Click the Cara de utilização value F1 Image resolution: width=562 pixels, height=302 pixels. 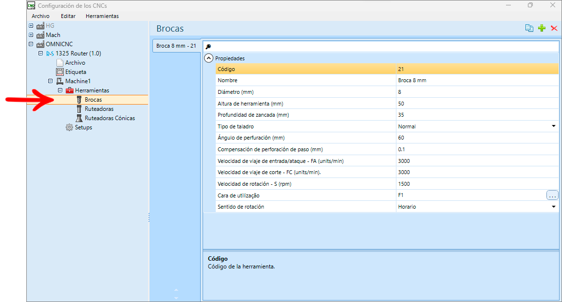pos(471,195)
